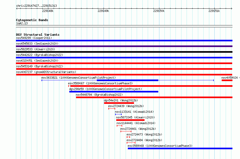Select the nsv549299 blue variant bar
Image resolution: width=240 pixels, height=159 pixels.
124,41
